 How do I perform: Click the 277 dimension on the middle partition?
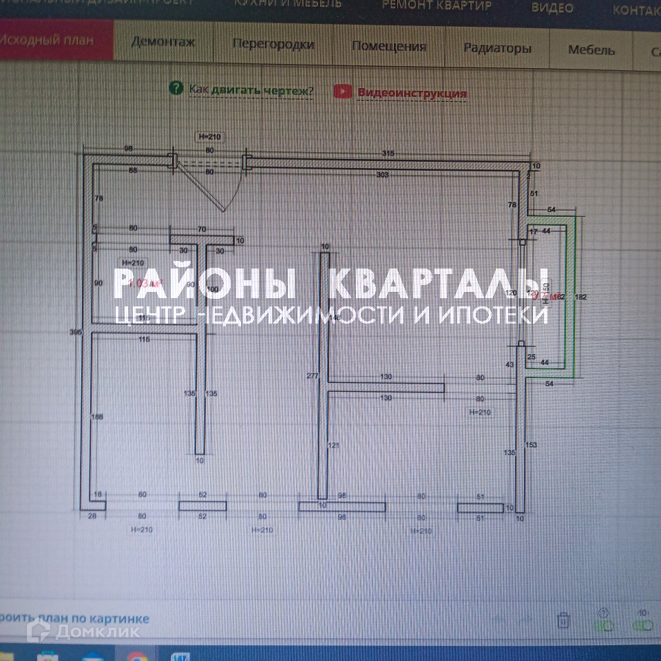coord(313,376)
